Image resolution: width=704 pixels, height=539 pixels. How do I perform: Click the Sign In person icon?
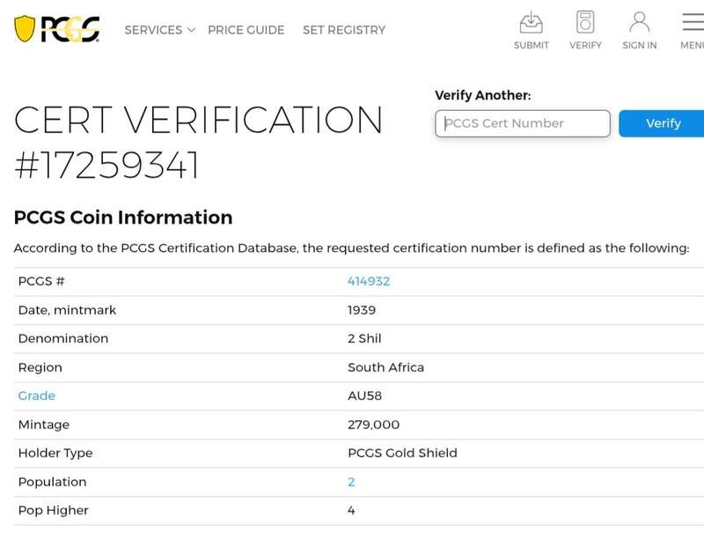point(640,22)
